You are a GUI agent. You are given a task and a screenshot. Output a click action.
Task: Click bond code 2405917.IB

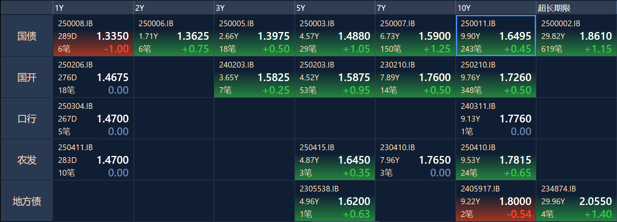click(480, 189)
